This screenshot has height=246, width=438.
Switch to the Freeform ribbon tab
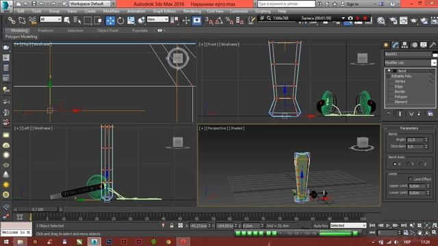pyautogui.click(x=46, y=30)
